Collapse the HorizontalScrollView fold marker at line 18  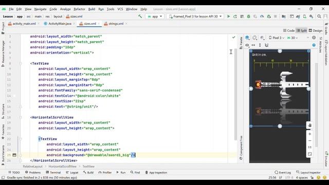[x=21, y=117]
